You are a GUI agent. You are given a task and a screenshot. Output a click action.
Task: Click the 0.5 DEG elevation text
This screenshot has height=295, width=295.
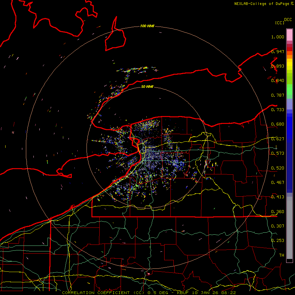click(158, 293)
